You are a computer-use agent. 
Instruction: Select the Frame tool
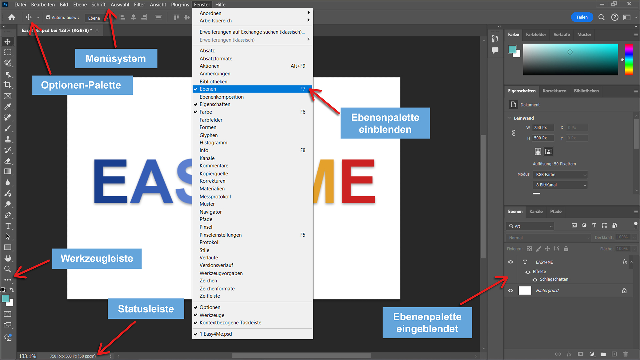pos(8,96)
